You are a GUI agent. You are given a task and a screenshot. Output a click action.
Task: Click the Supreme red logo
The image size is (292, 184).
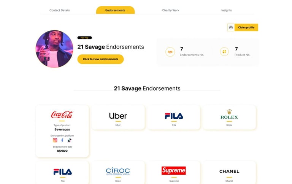[173, 171]
